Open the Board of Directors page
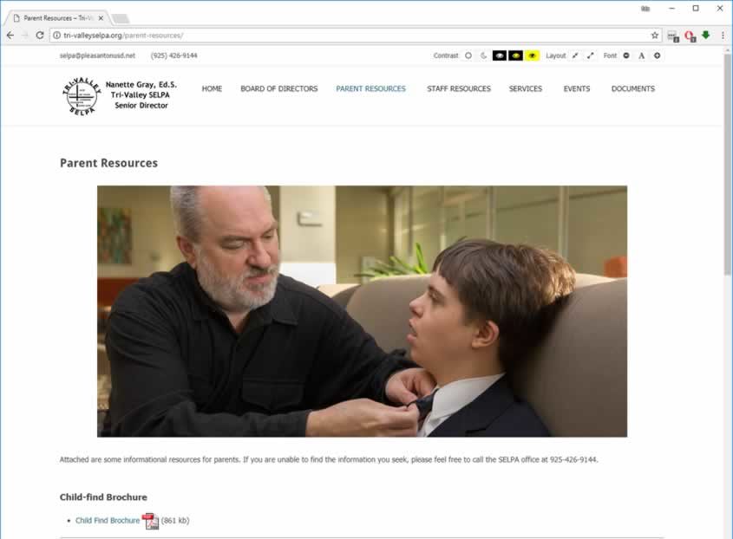 point(279,88)
